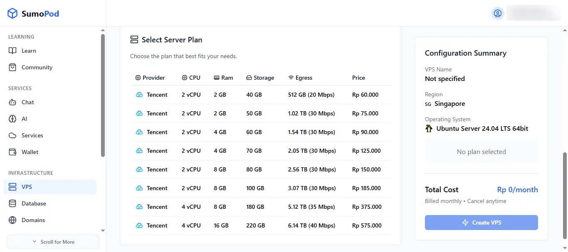Click the main page scrollbar thumb
Viewport: 568px width, 252px height.
point(565,195)
